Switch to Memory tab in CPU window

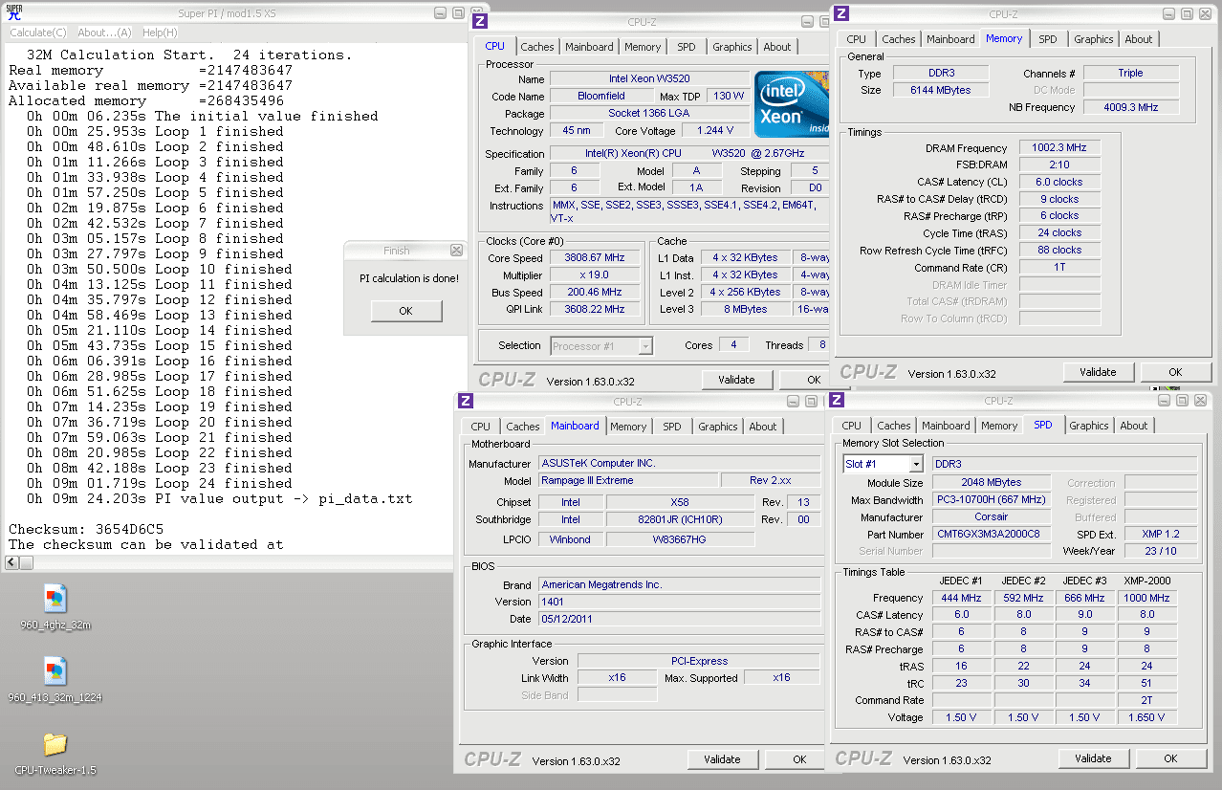pyautogui.click(x=643, y=47)
